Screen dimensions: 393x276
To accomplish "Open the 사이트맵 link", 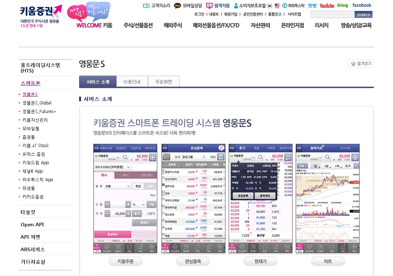I will coord(294,14).
